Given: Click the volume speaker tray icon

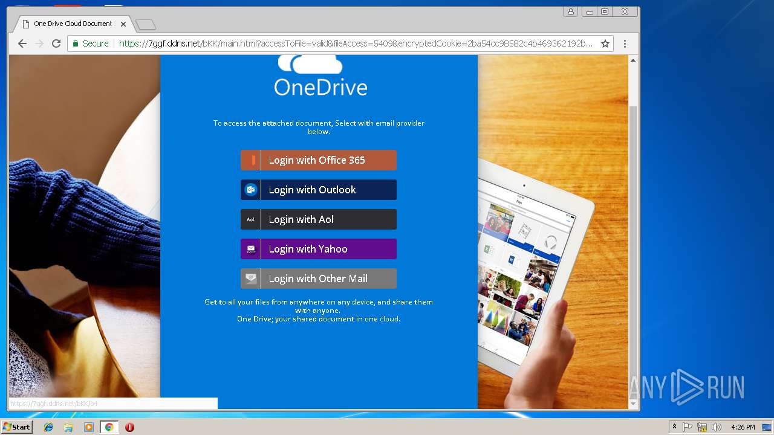Looking at the screenshot, I should click(x=717, y=427).
